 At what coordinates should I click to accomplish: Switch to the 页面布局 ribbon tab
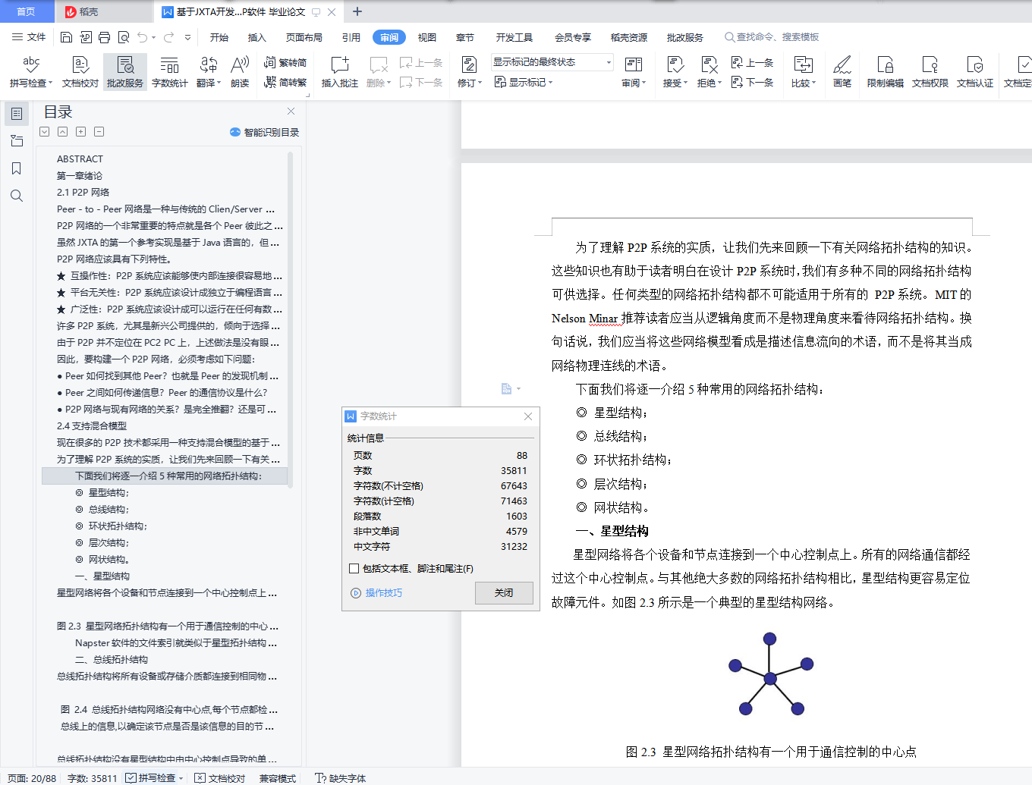click(304, 37)
